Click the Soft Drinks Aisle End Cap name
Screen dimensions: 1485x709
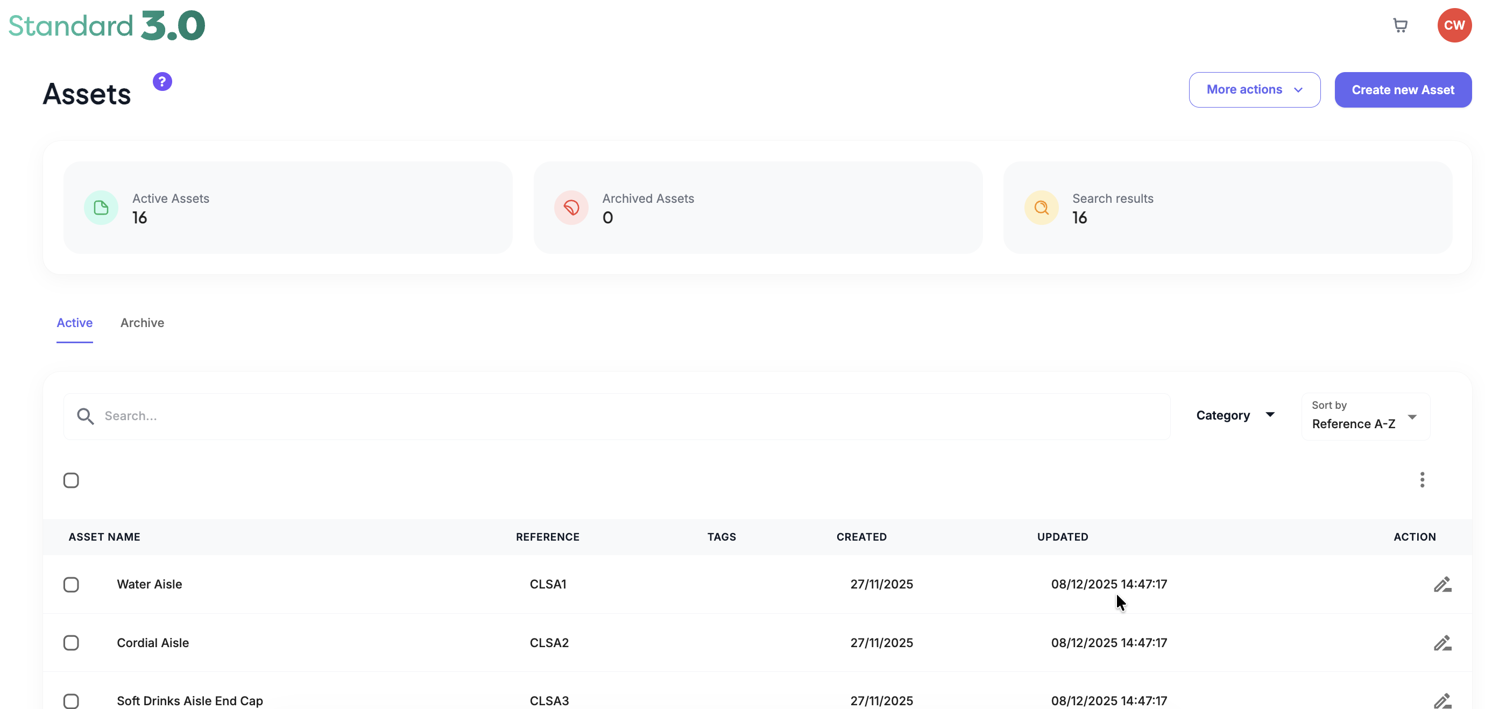[x=189, y=701]
